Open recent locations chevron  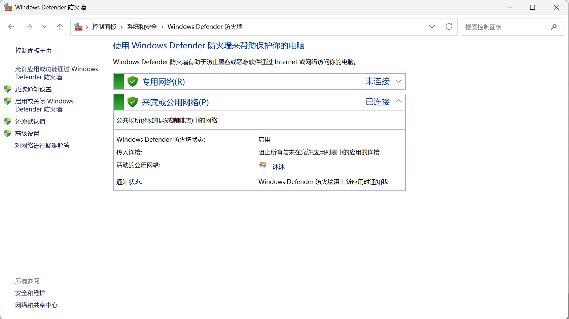click(44, 27)
